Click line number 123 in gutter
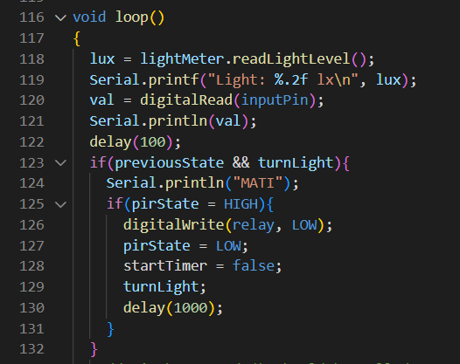 [31, 163]
